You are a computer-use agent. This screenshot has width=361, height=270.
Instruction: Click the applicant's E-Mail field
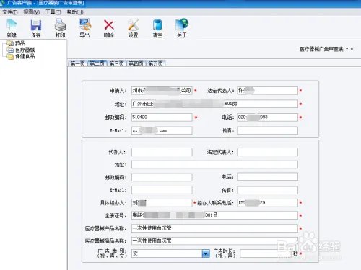[162, 130]
